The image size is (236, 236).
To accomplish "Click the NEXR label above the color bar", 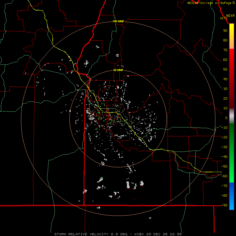I will coord(230,16).
